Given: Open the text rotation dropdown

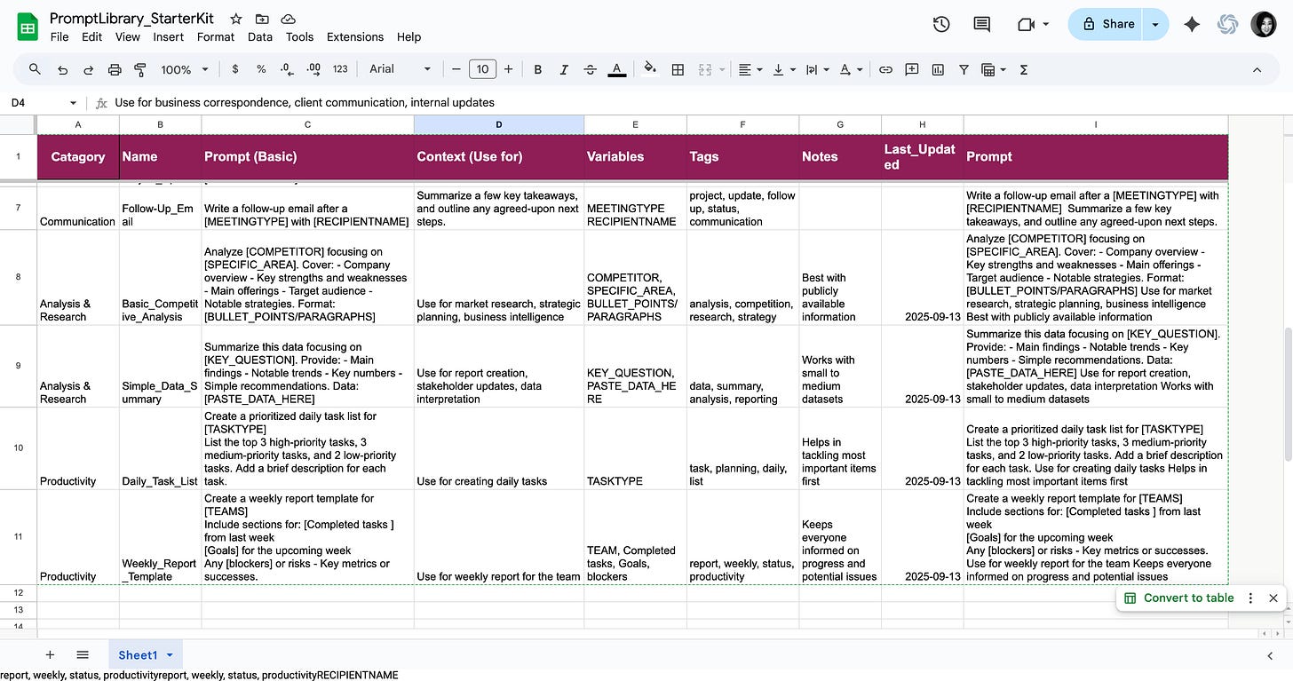Looking at the screenshot, I should pyautogui.click(x=849, y=69).
